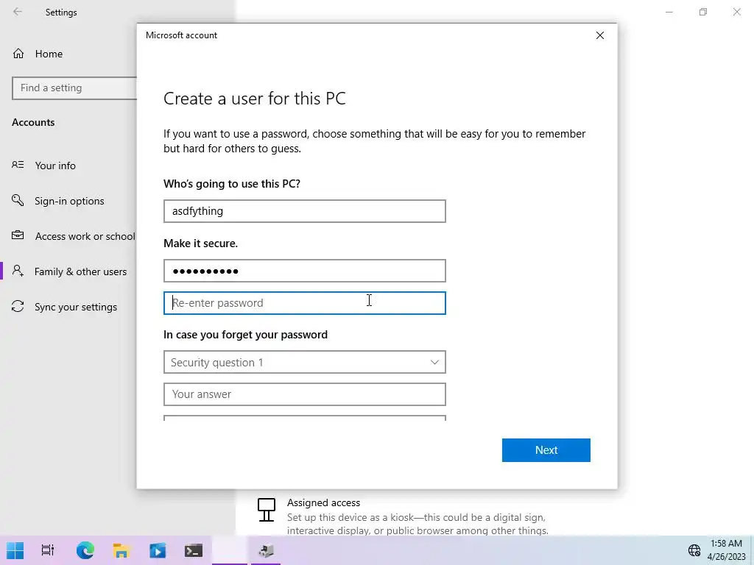This screenshot has width=754, height=565.
Task: Open Access work or school
Action: point(85,236)
